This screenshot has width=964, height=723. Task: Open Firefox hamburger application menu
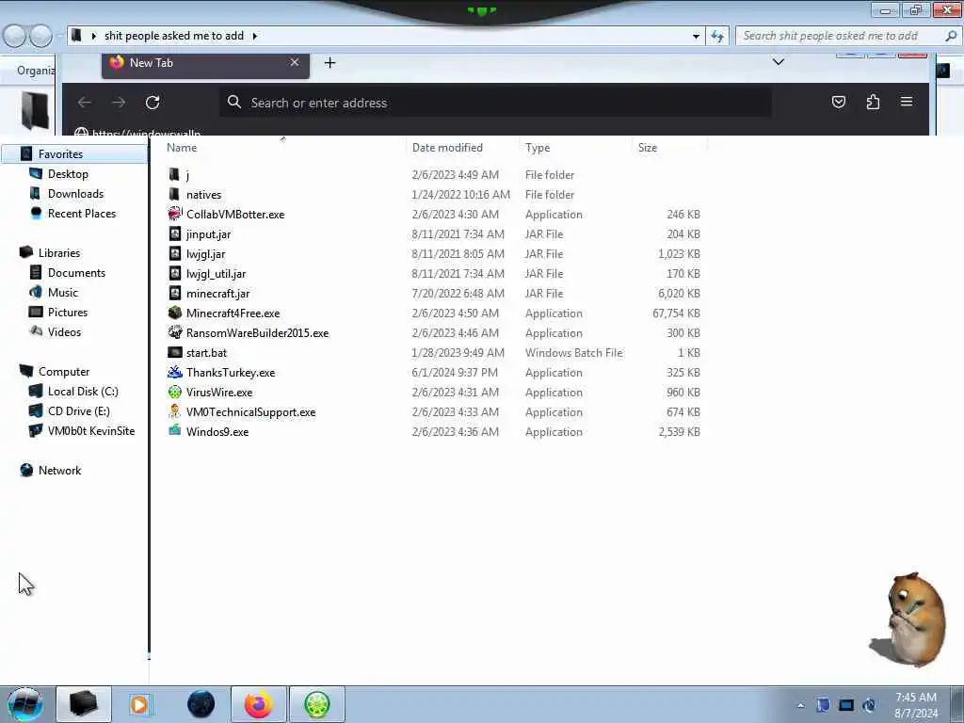tap(907, 102)
